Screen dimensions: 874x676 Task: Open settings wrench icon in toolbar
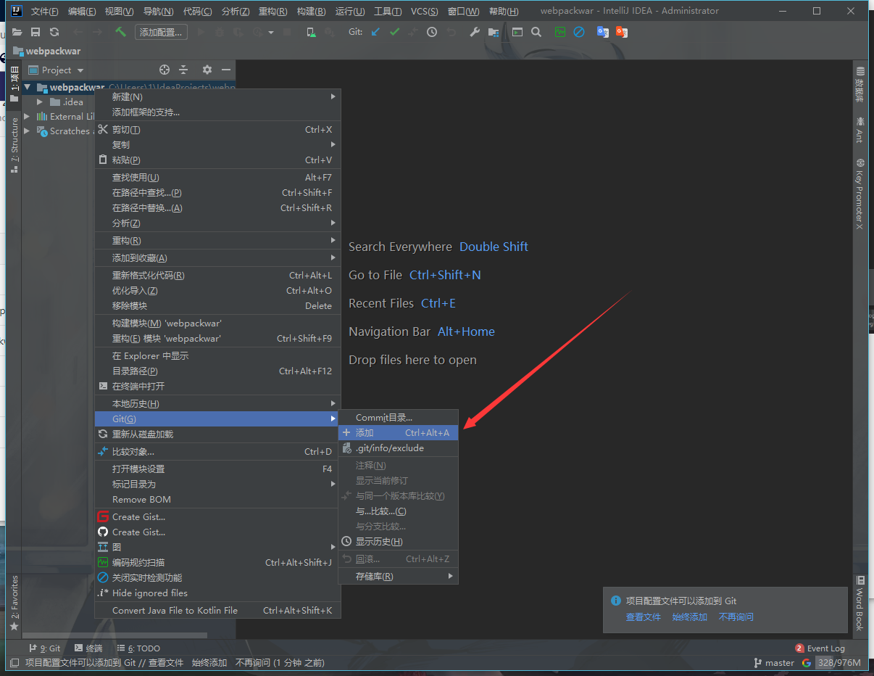pos(475,32)
